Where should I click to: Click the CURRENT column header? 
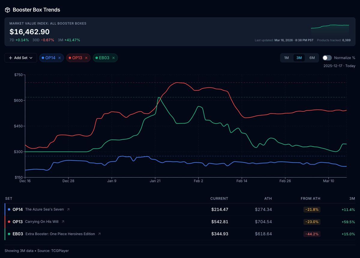219,199
